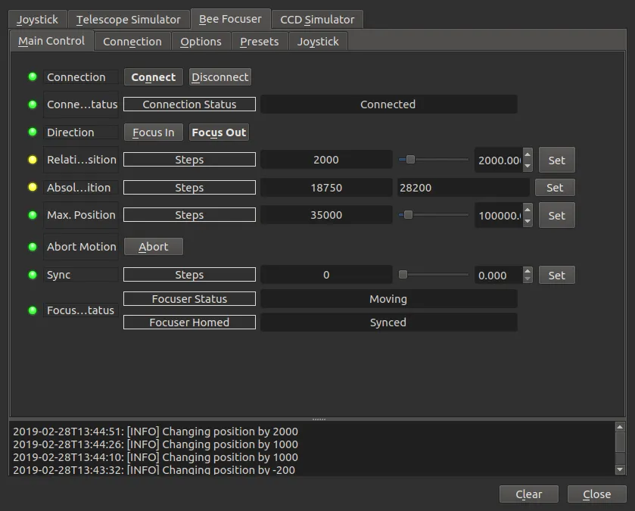Select the Focus In direction
Image resolution: width=635 pixels, height=511 pixels.
coord(153,132)
